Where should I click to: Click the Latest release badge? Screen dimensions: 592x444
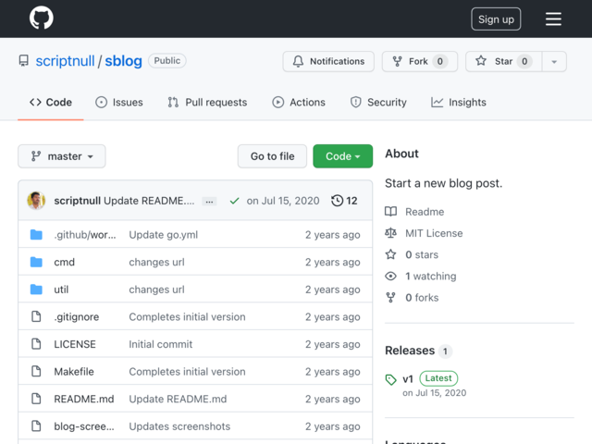(x=438, y=378)
